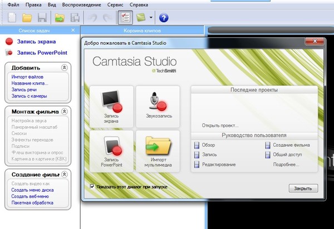Click Общий доступ guide text link
This screenshot has height=229, width=334.
point(287,155)
